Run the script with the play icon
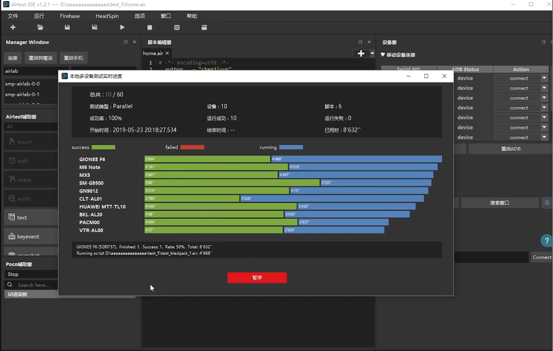The height and width of the screenshot is (351, 553). [122, 27]
